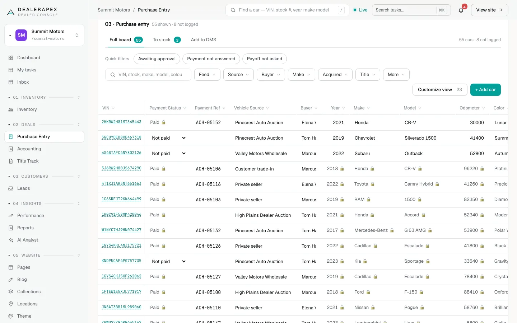The width and height of the screenshot is (517, 323).
Task: Open VIN link 2HKRW2H81MT345443
Action: click(121, 122)
